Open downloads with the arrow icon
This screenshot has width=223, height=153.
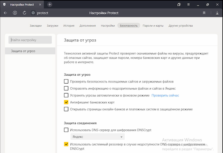pyautogui.click(x=217, y=13)
